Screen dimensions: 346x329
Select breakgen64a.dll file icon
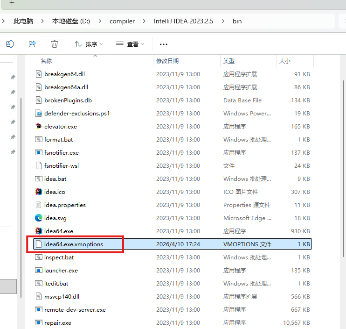(39, 87)
